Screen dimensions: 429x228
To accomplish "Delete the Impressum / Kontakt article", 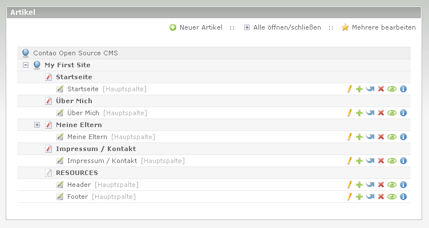I will tap(381, 161).
